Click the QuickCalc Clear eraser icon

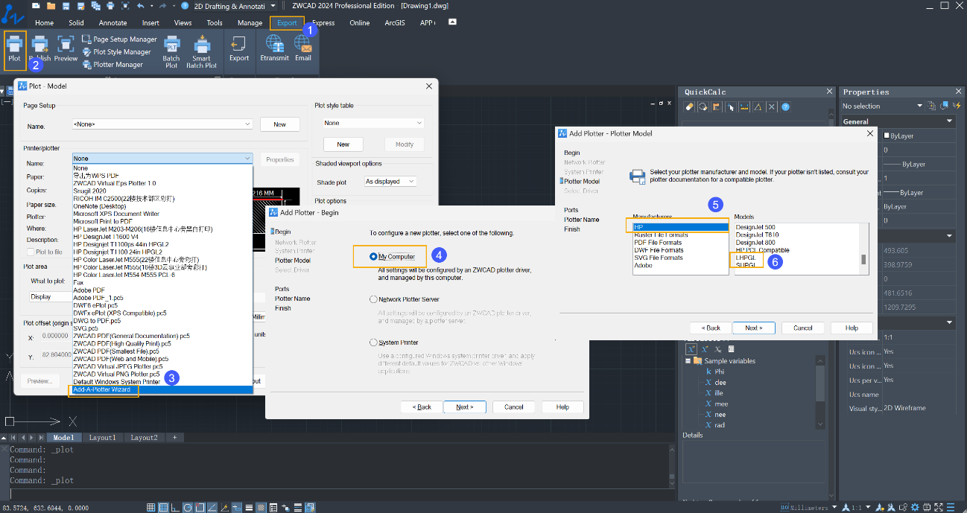pos(690,106)
